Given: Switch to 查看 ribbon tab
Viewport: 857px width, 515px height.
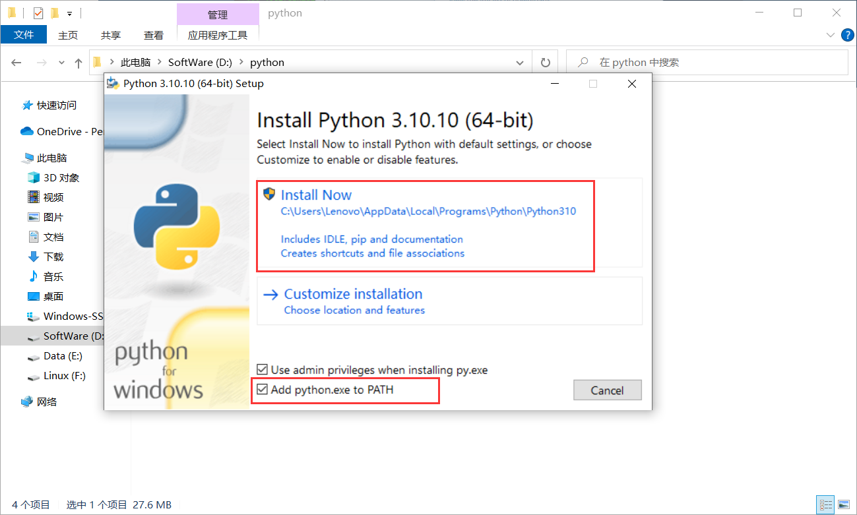Looking at the screenshot, I should click(x=154, y=36).
